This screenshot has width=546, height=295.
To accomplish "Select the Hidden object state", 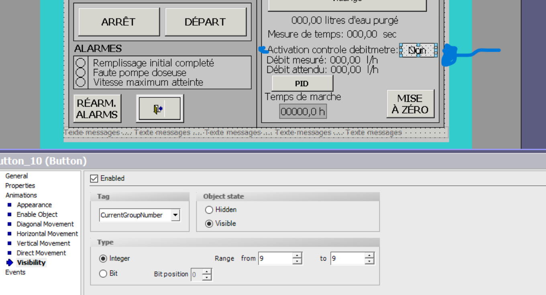I will (x=209, y=210).
